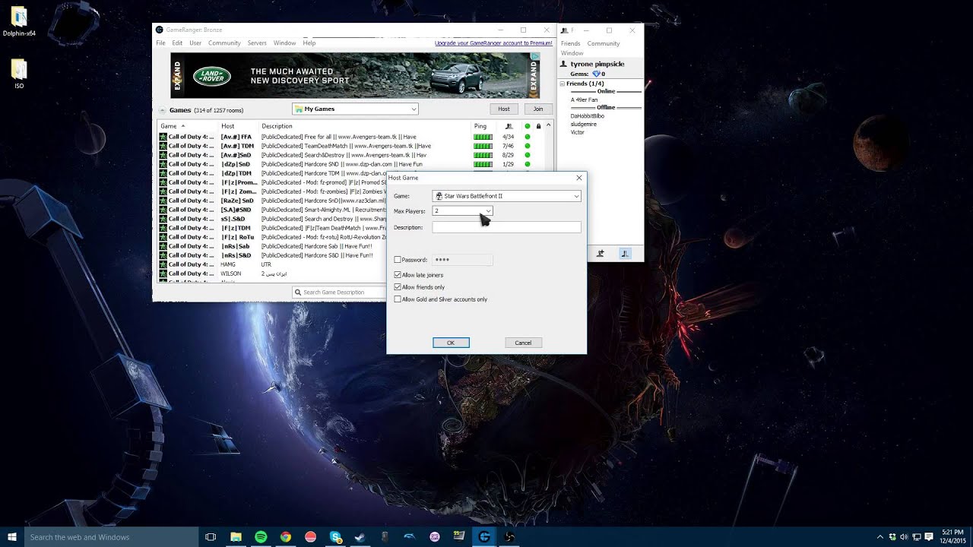
Task: Launch Spotify from the taskbar
Action: click(x=261, y=537)
